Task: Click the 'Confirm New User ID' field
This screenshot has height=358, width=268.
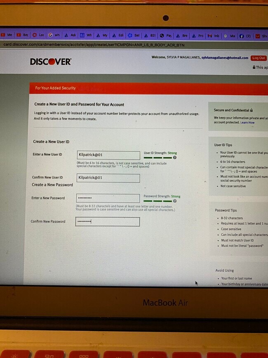Action: [x=108, y=178]
